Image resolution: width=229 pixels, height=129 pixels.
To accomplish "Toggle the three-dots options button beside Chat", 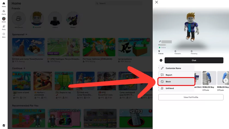I will (x=161, y=60).
